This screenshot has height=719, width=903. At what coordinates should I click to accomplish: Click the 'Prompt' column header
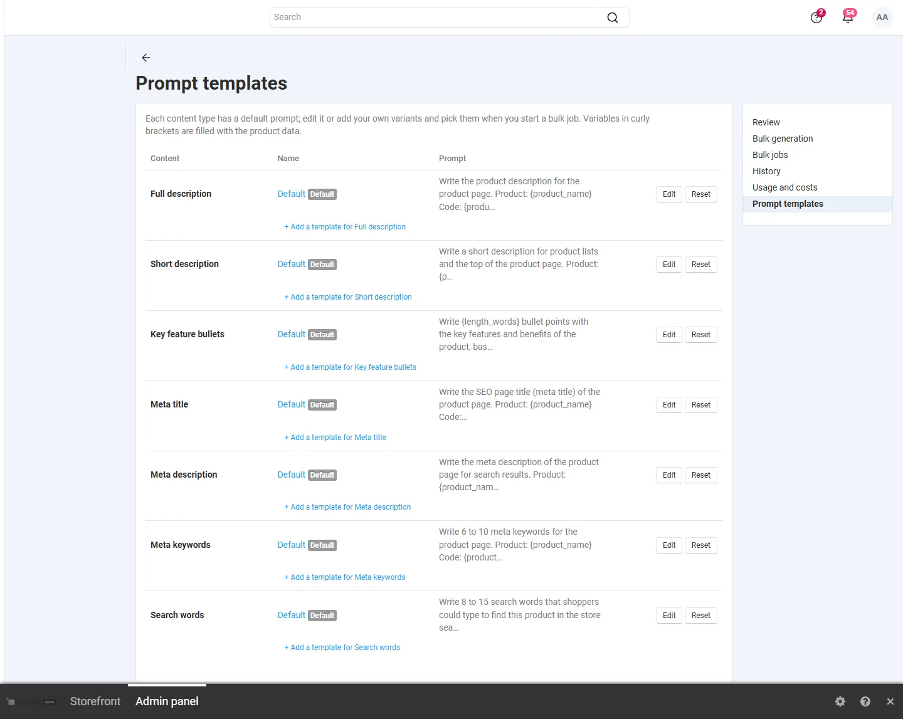pyautogui.click(x=452, y=159)
